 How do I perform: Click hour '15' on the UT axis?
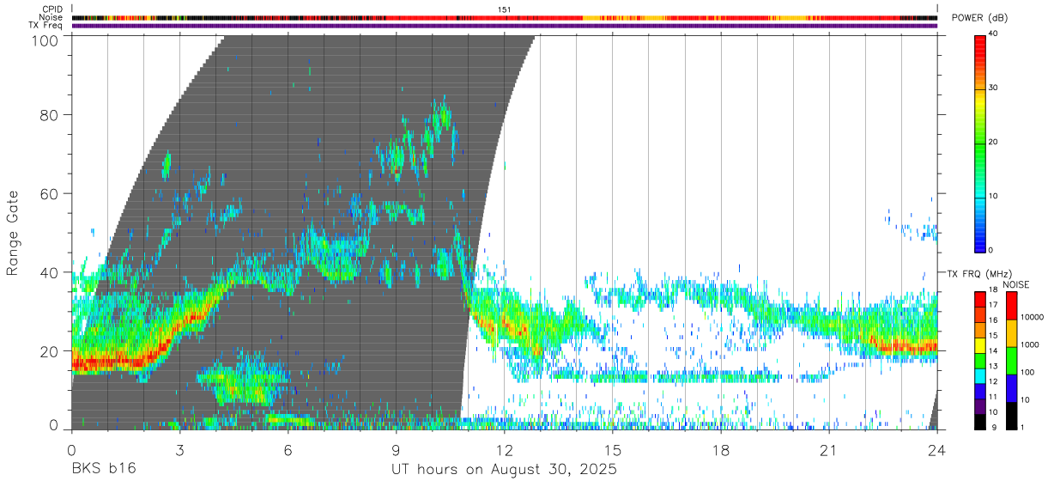tap(613, 450)
